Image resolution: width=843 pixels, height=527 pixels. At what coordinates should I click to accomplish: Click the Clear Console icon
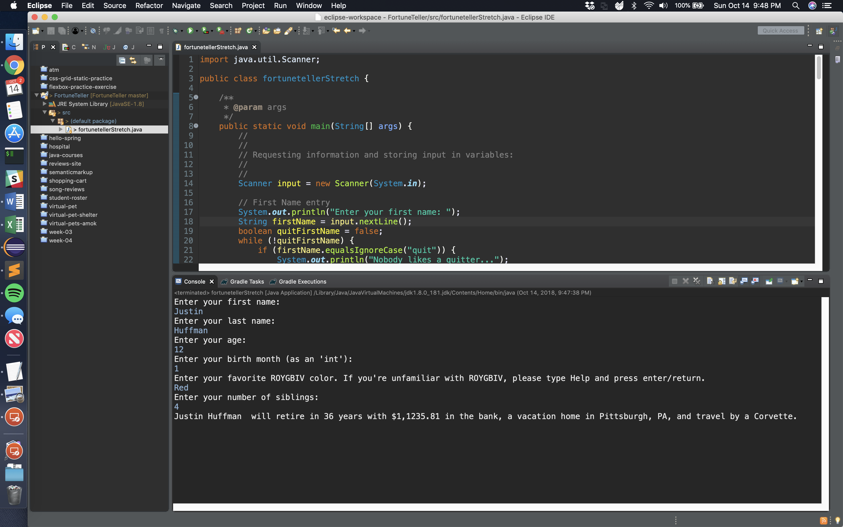coord(710,281)
